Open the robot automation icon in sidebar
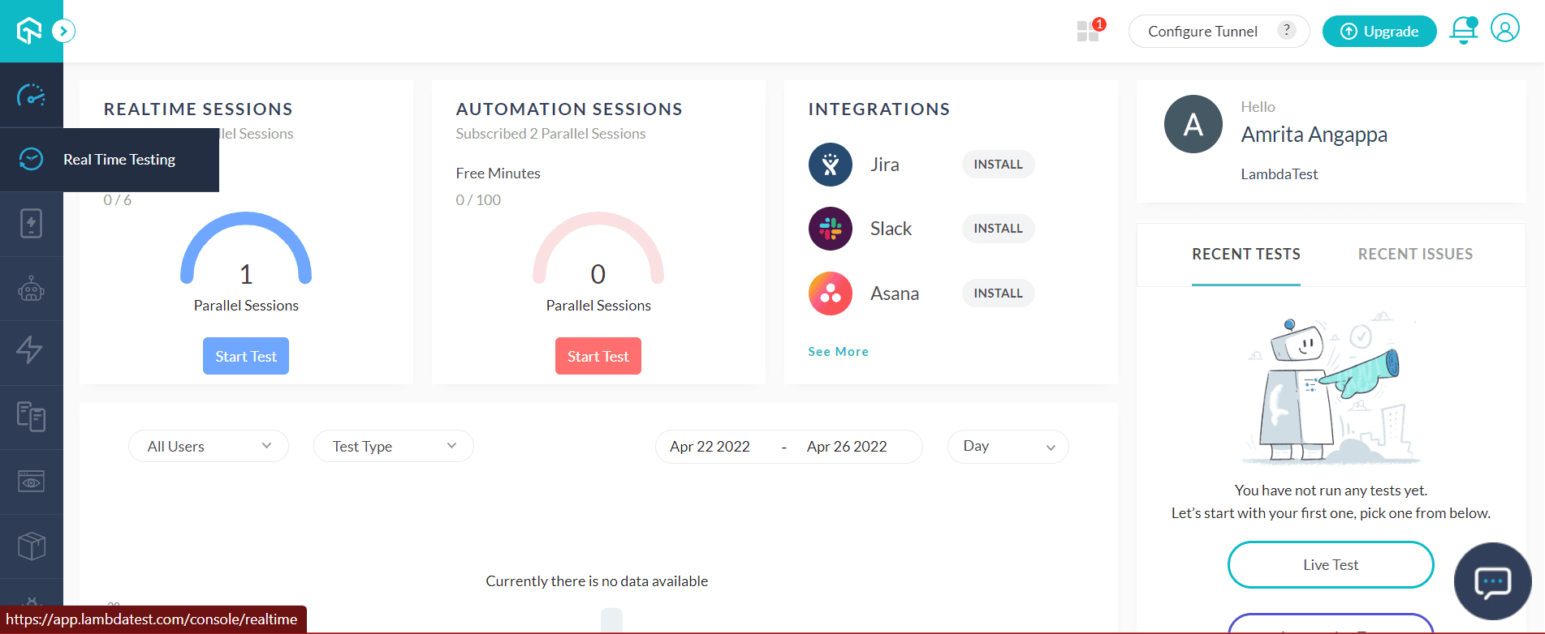The image size is (1545, 634). tap(31, 289)
